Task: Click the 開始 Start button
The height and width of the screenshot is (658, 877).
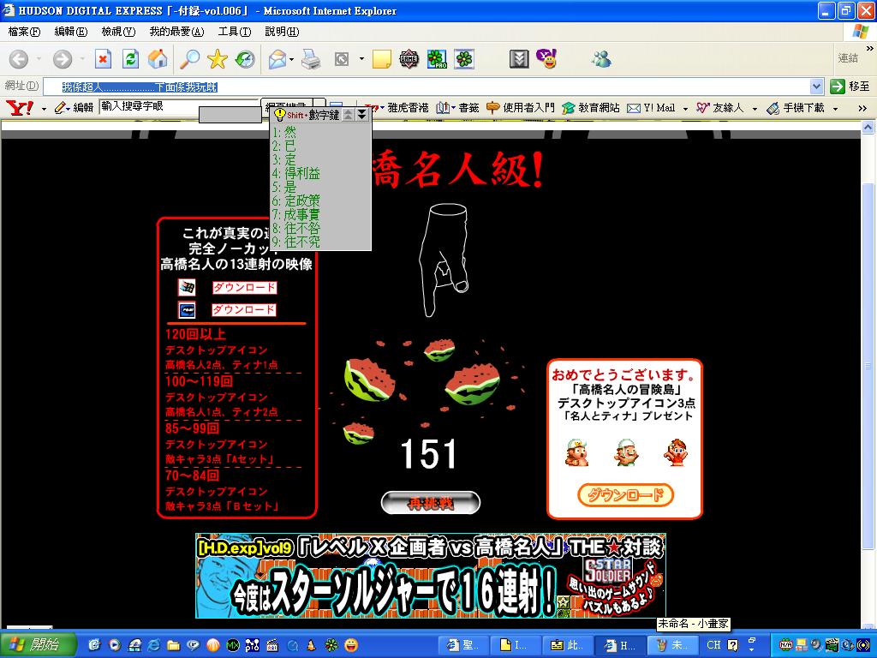Action: tap(37, 645)
